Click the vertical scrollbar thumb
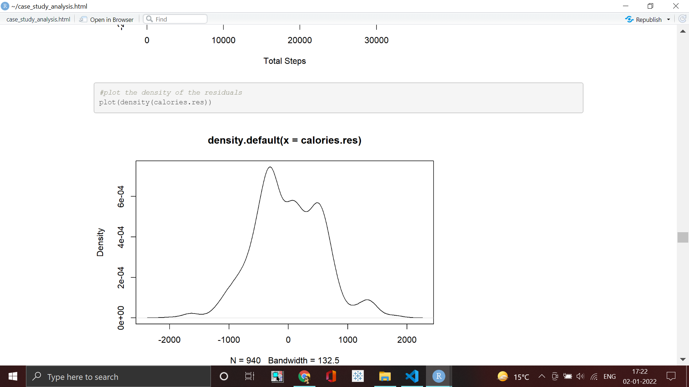Image resolution: width=689 pixels, height=387 pixels. (x=683, y=237)
